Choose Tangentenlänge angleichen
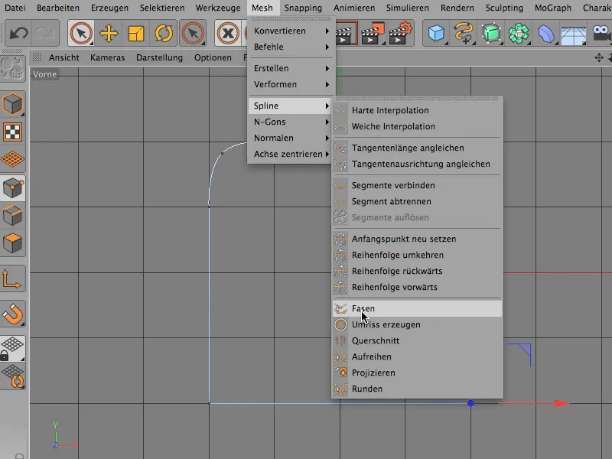 point(417,148)
